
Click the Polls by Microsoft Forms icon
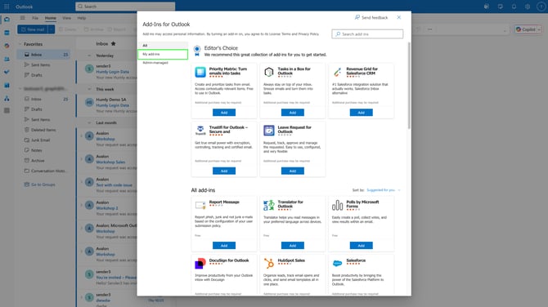point(337,205)
